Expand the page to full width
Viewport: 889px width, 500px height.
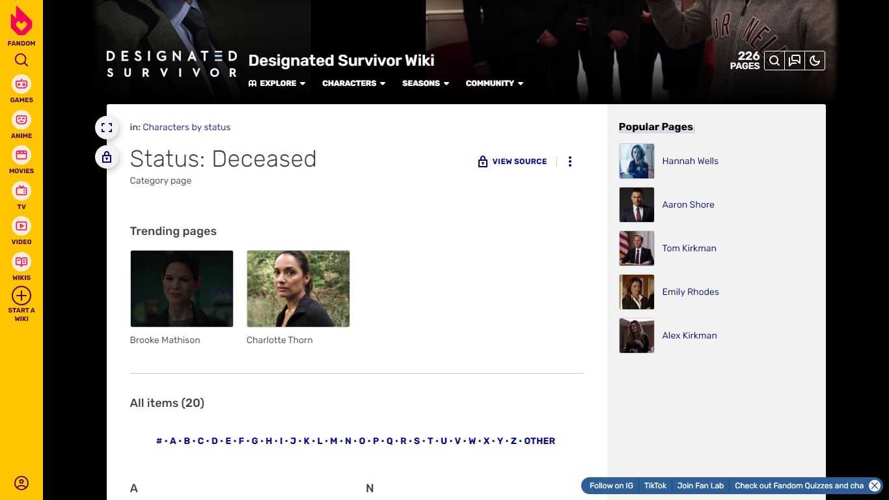[x=107, y=128]
